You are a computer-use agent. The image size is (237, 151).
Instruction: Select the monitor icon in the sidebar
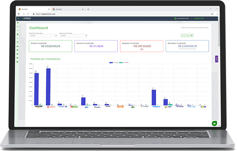18,27
